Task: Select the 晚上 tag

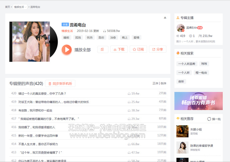Action: click(x=125, y=38)
